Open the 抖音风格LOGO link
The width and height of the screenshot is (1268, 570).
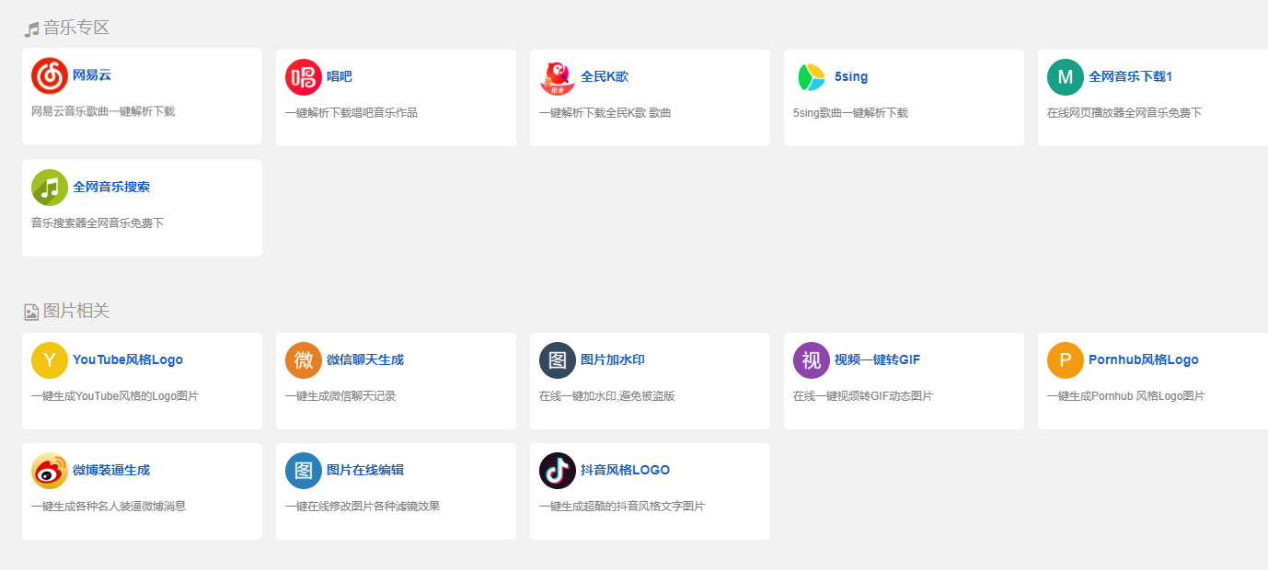pyautogui.click(x=625, y=471)
